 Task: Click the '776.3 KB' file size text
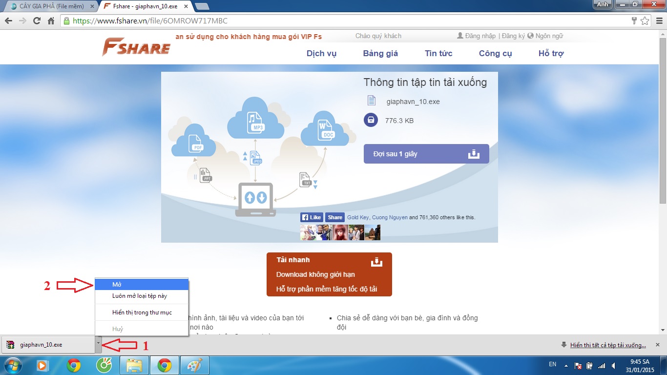[399, 121]
